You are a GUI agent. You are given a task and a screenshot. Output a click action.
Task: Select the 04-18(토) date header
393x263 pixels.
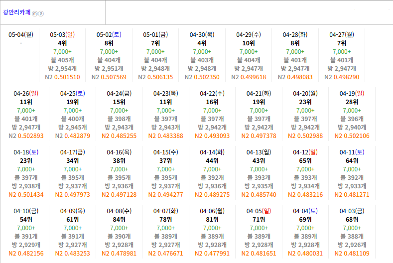pos(26,152)
